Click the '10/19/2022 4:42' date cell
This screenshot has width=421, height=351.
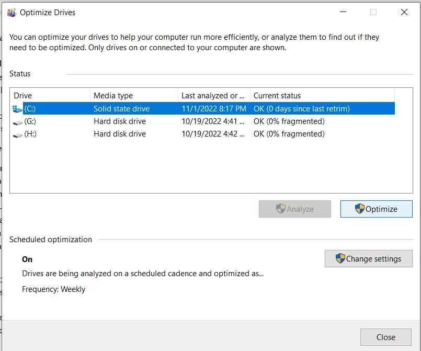coord(213,134)
